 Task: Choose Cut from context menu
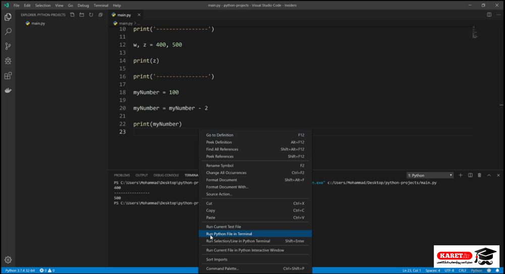[255, 203]
